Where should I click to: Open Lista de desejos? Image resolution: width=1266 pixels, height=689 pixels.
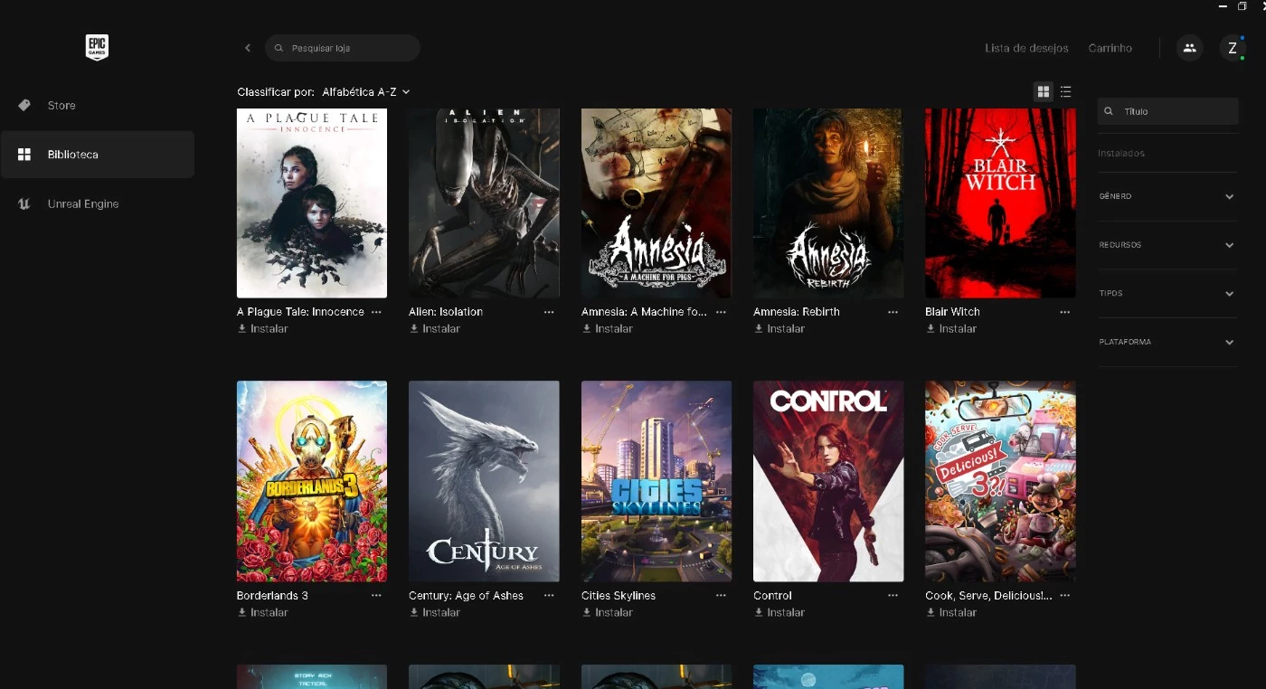(x=1026, y=48)
